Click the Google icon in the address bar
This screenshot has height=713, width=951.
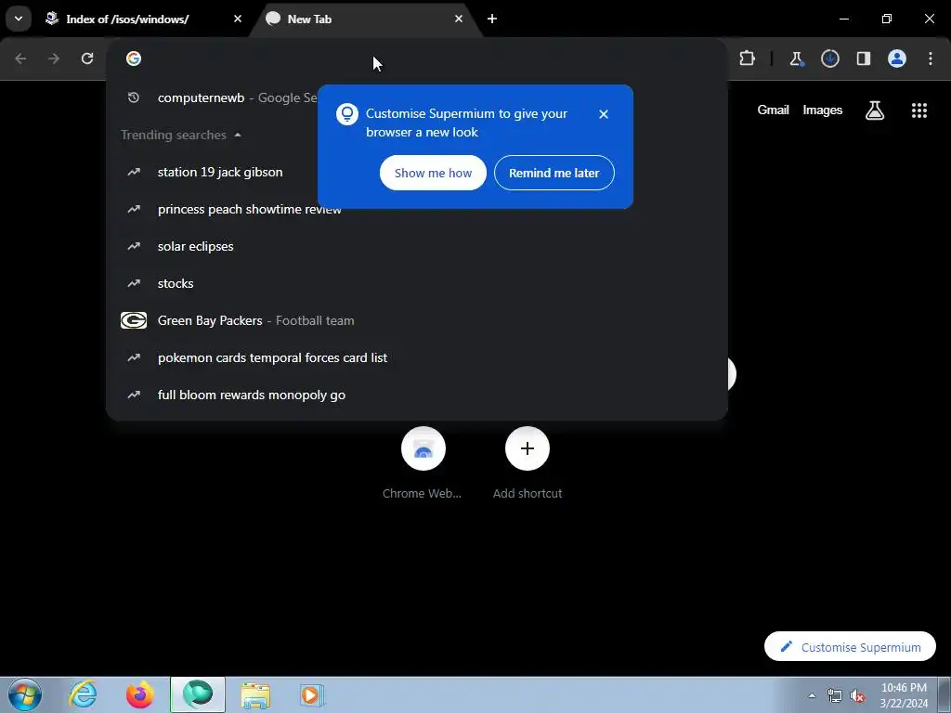[x=134, y=58]
